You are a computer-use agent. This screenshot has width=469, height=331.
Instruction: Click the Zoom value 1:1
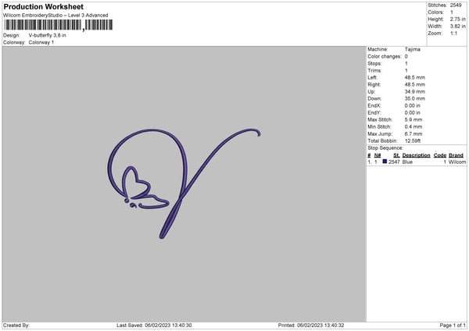453,34
